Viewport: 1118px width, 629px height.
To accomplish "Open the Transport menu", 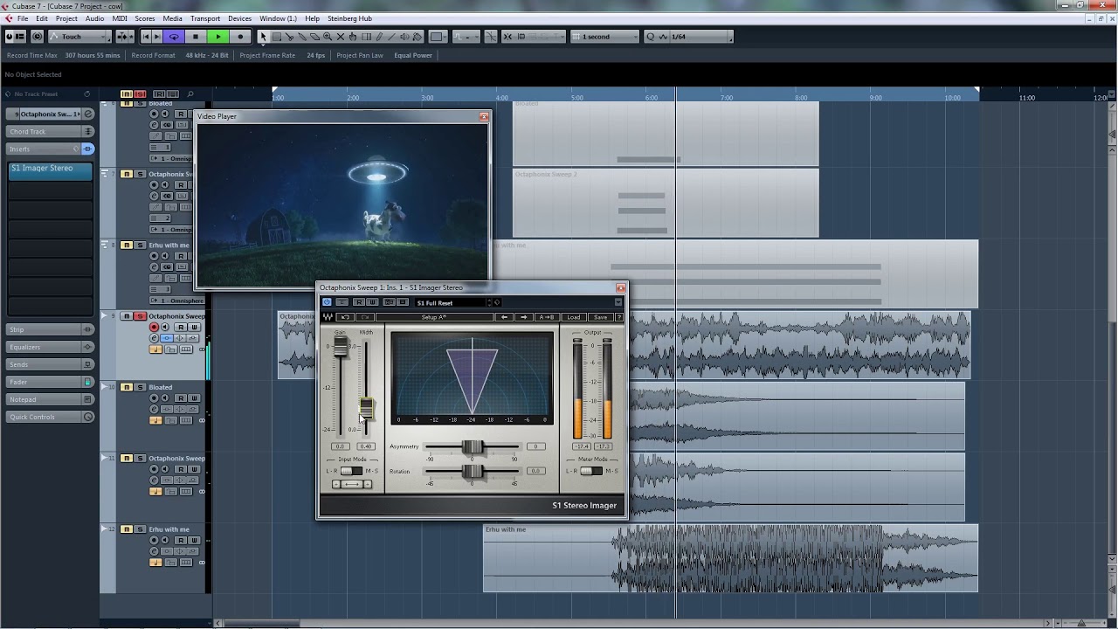I will (205, 18).
